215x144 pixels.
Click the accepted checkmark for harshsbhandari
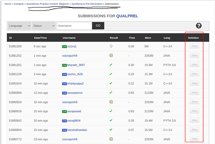[111, 130]
